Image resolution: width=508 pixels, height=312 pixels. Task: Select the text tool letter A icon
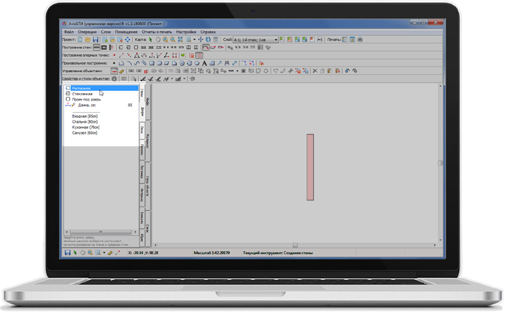point(205,63)
